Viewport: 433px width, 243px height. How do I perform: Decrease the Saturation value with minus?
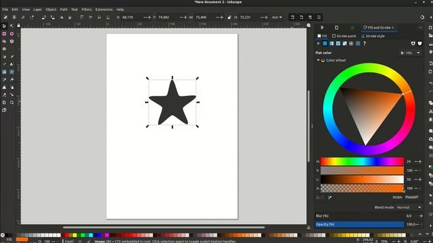(416, 171)
